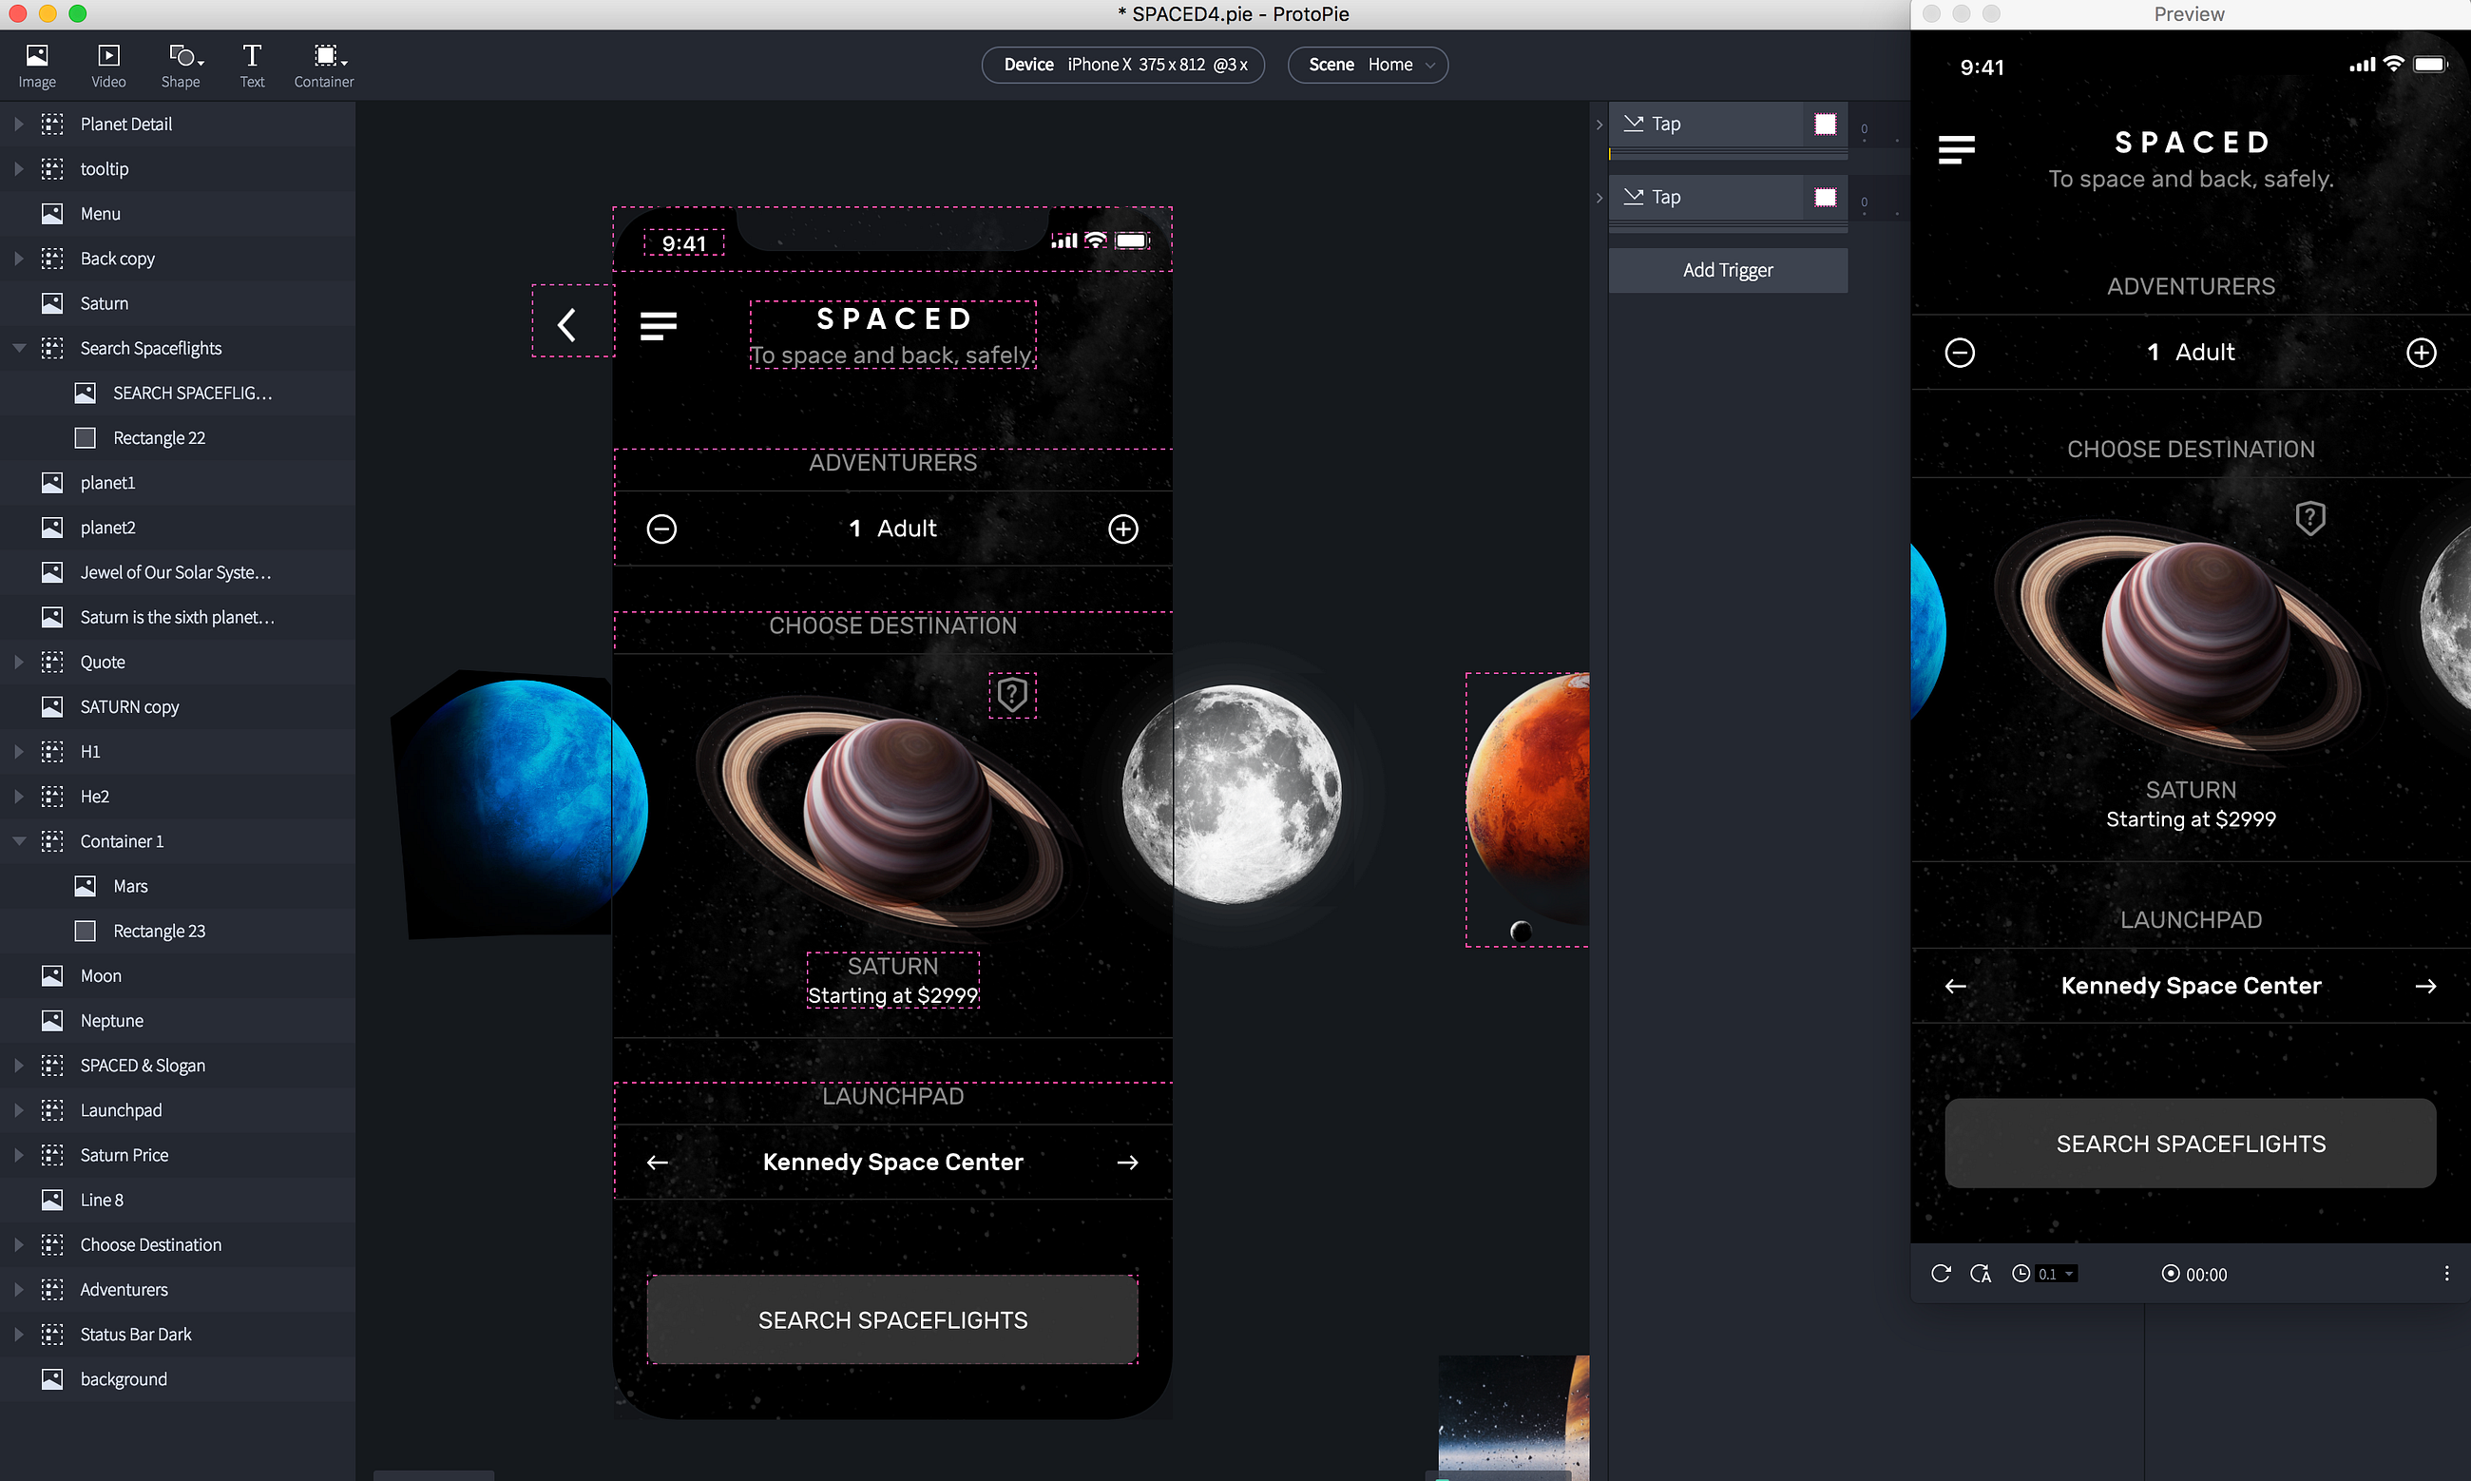Add a Container from toolbar
This screenshot has width=2471, height=1481.
(324, 65)
